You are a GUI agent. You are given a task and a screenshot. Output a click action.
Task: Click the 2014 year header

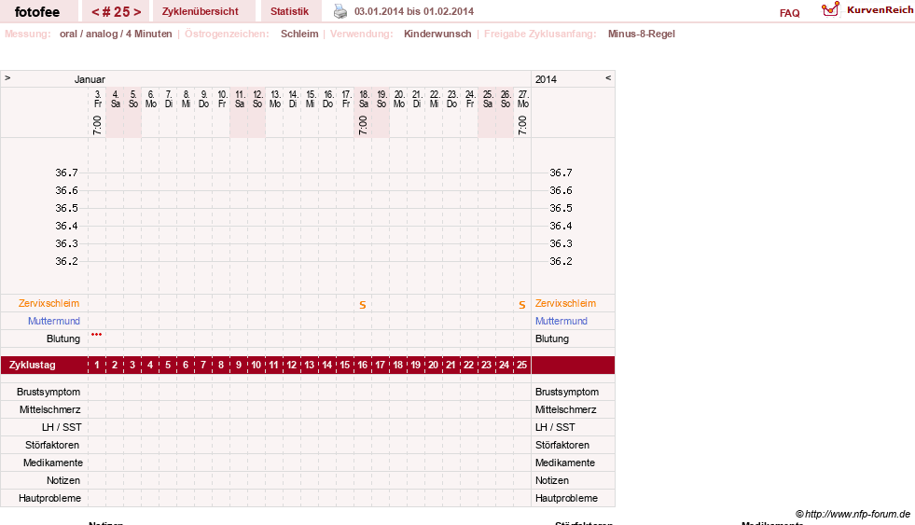pos(547,79)
